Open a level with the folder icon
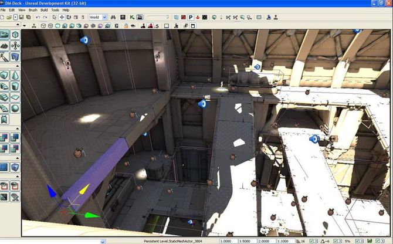393x244 pixels. click(9, 17)
